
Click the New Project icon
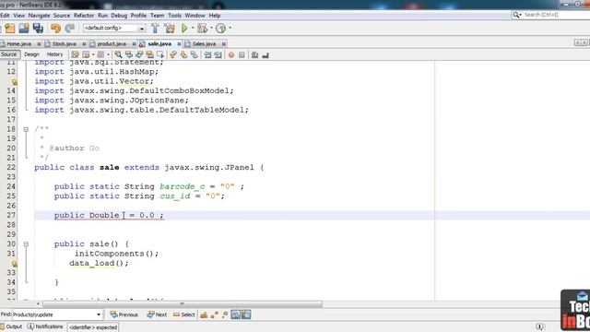click(x=10, y=29)
